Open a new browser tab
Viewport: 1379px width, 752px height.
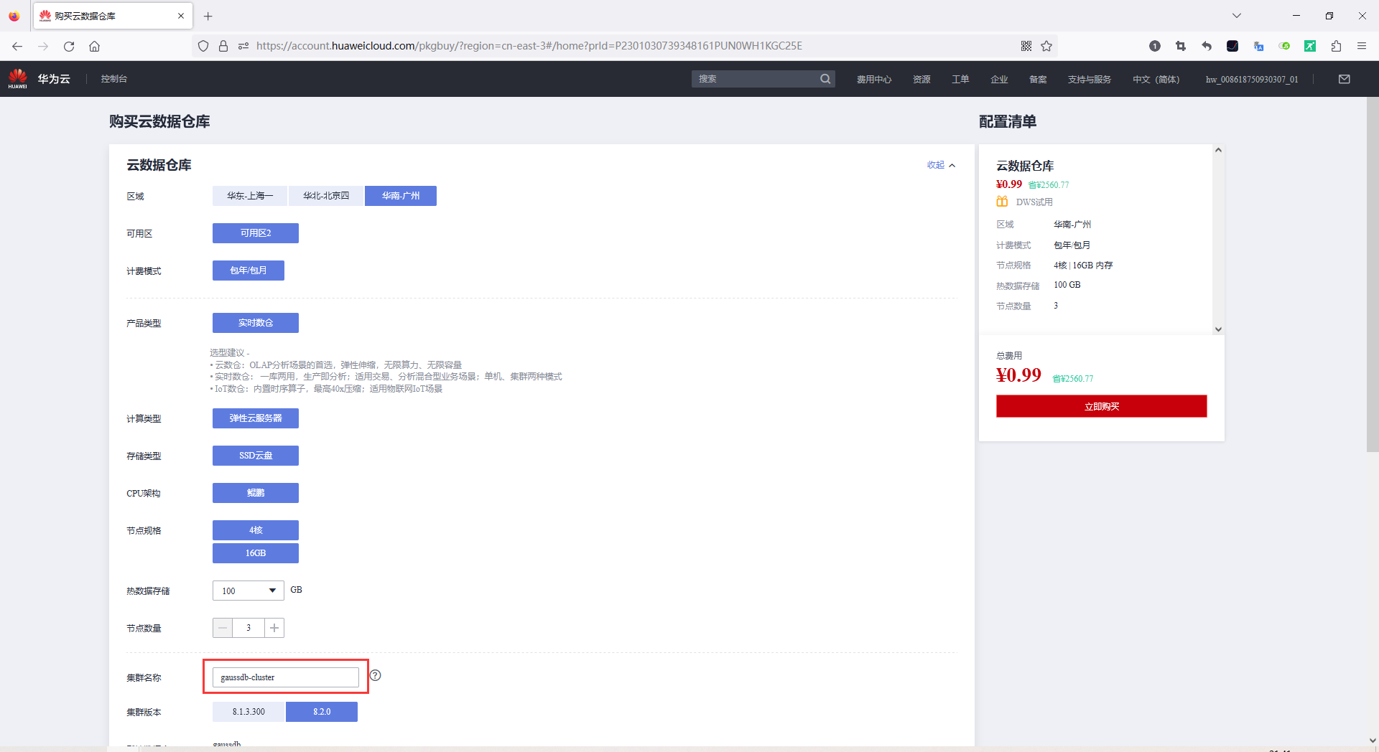point(208,16)
